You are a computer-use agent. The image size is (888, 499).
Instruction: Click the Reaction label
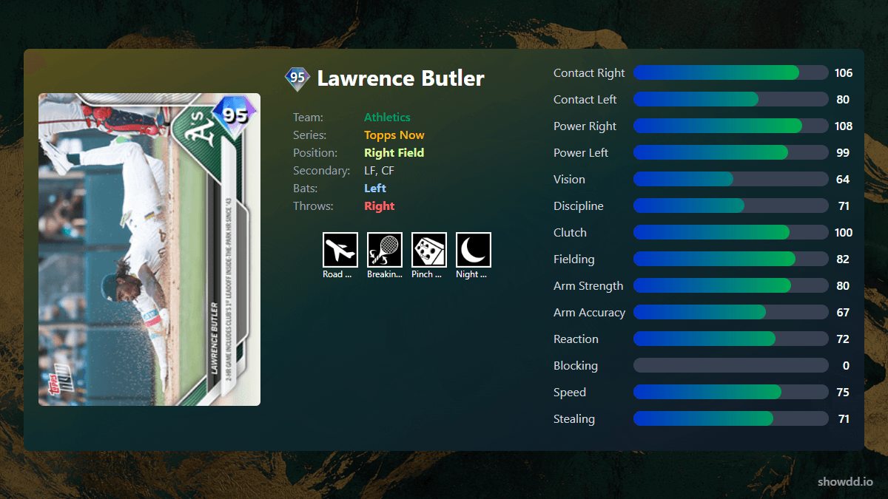pyautogui.click(x=576, y=339)
